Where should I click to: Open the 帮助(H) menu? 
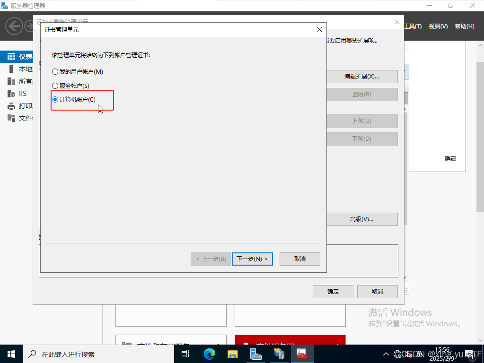point(464,26)
